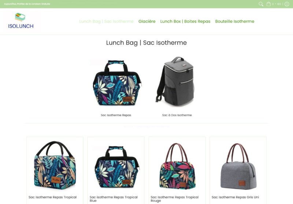Open Bouteille Isotherme menu item
The image size is (293, 204).
(x=235, y=21)
